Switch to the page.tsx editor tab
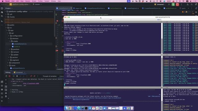The width and height of the screenshot is (198, 111). pyautogui.click(x=78, y=8)
